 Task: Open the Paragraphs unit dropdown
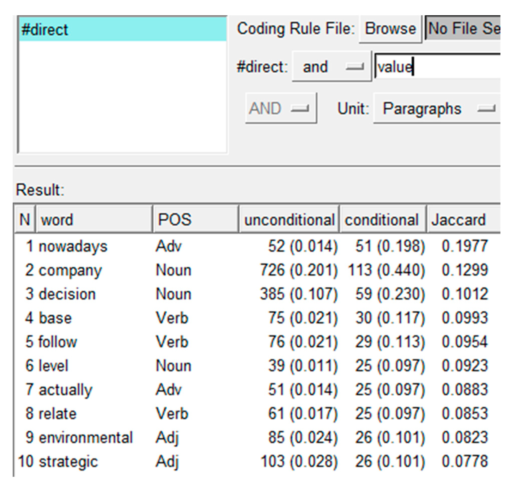click(437, 108)
